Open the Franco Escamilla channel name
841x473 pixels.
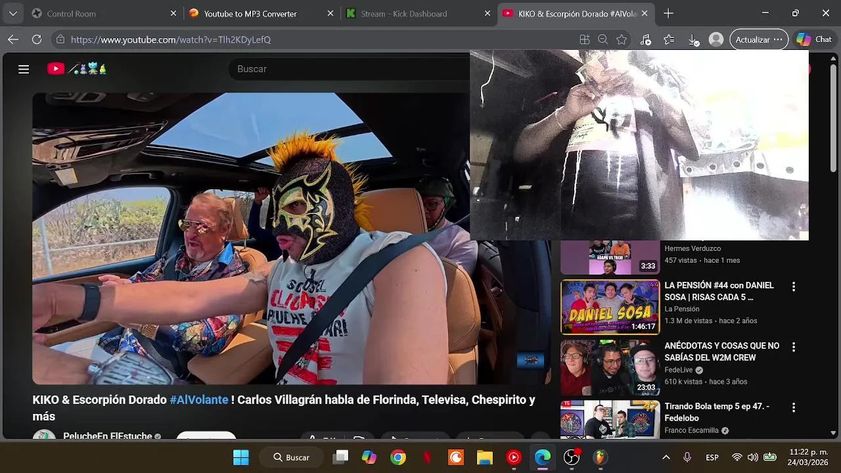691,430
